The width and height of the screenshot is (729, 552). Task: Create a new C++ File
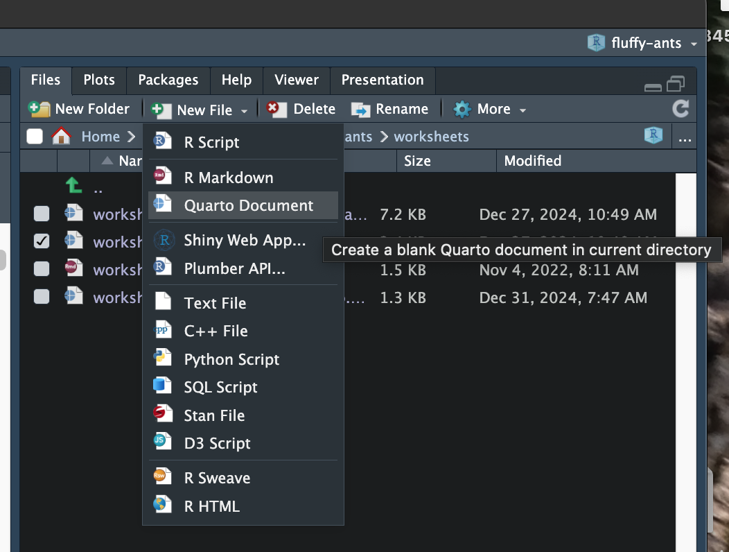[x=215, y=331]
